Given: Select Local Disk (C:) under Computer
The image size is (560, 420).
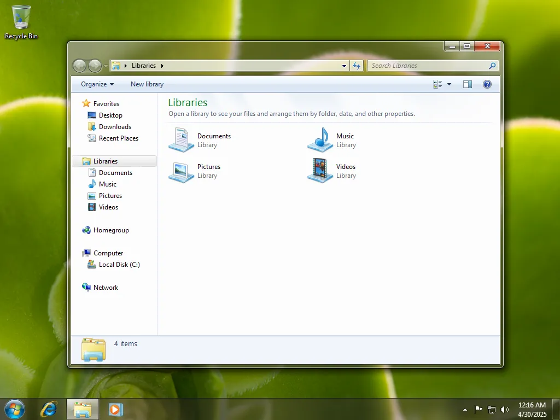Looking at the screenshot, I should tap(118, 265).
